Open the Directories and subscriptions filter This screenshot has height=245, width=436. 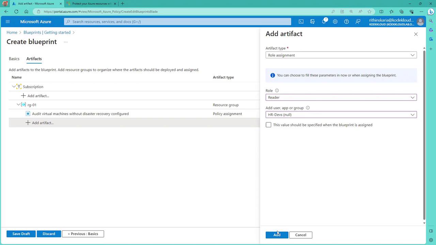[x=312, y=21]
